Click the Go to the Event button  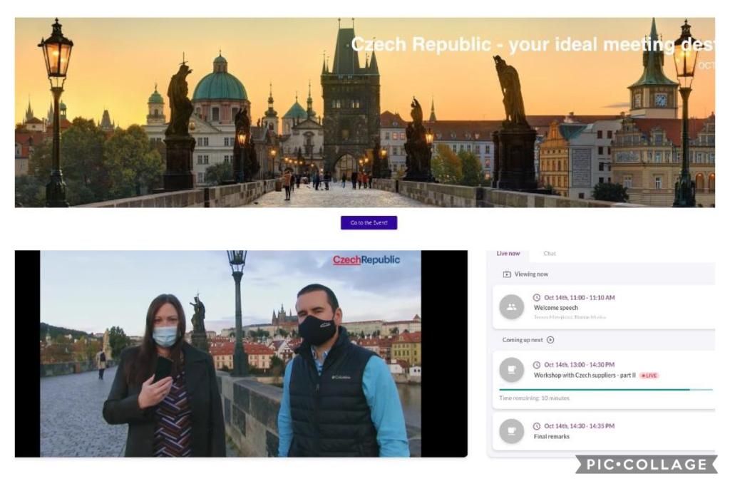pyautogui.click(x=369, y=223)
